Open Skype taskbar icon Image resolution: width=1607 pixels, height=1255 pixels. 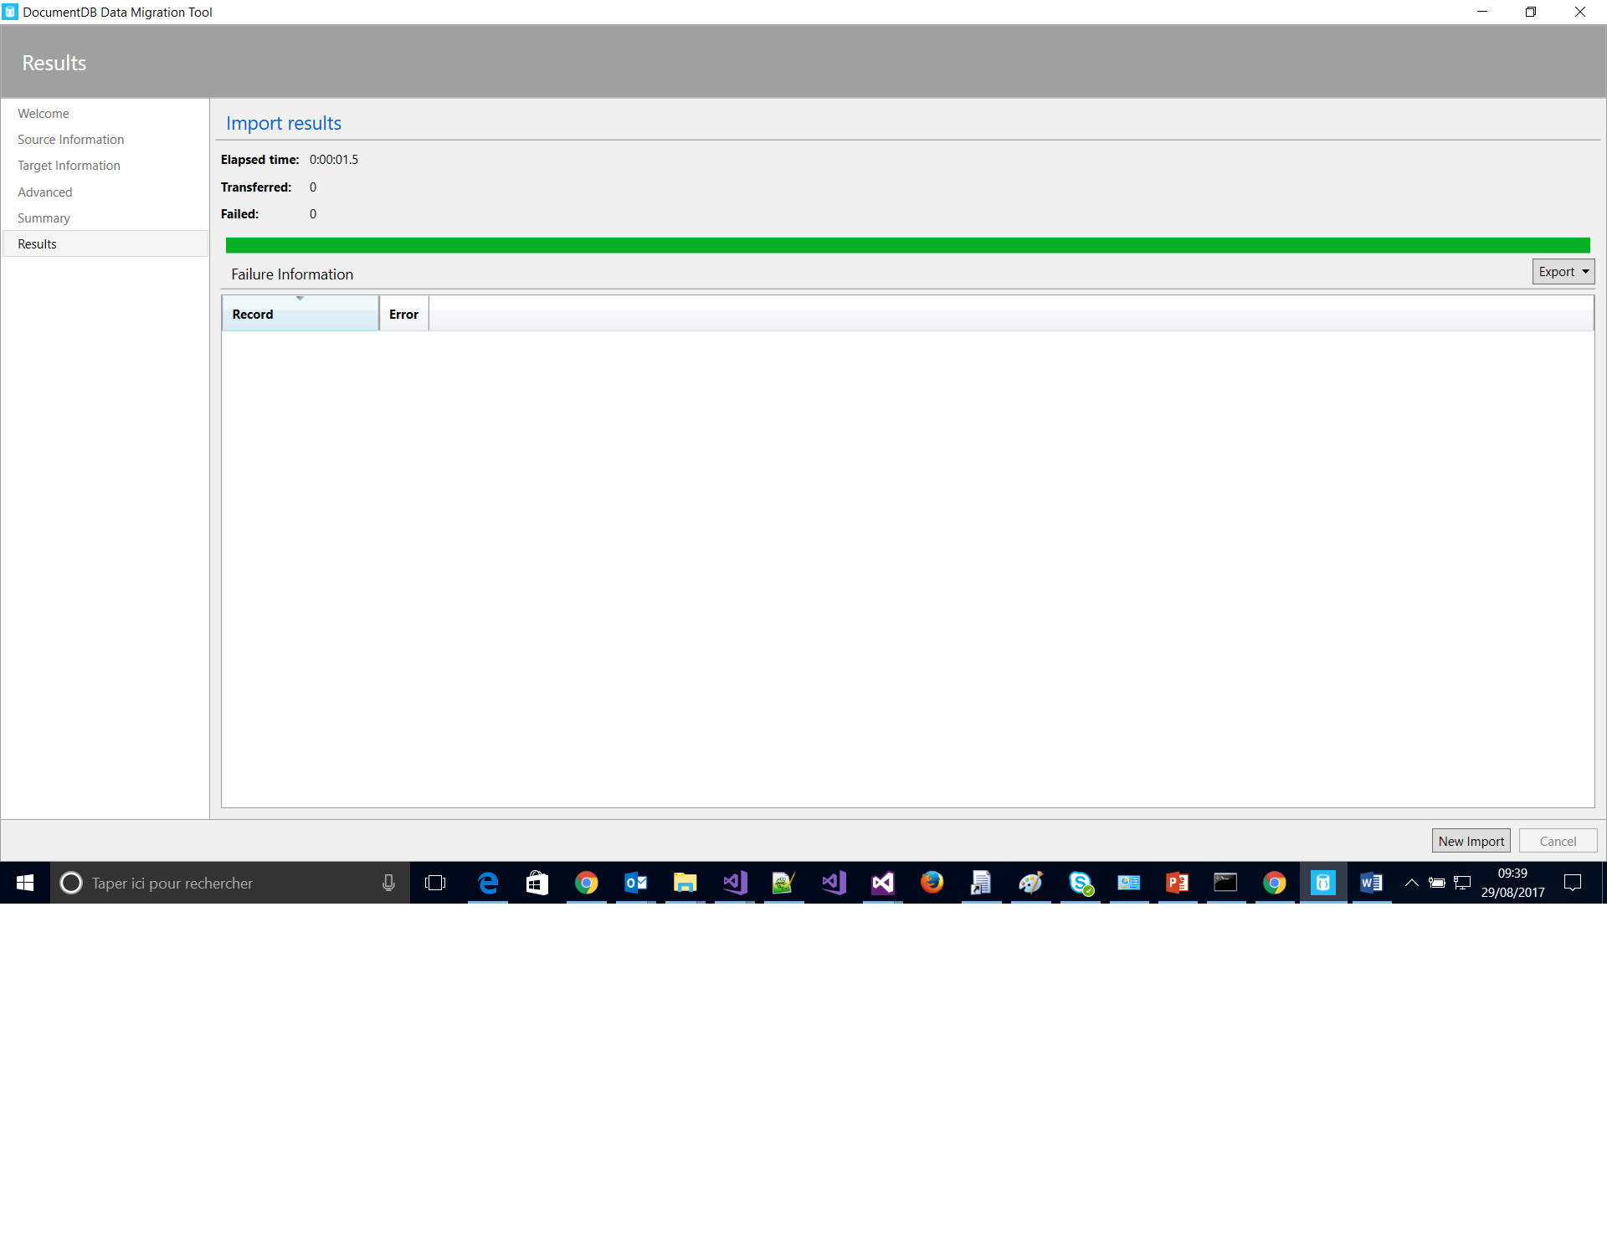[x=1080, y=883]
